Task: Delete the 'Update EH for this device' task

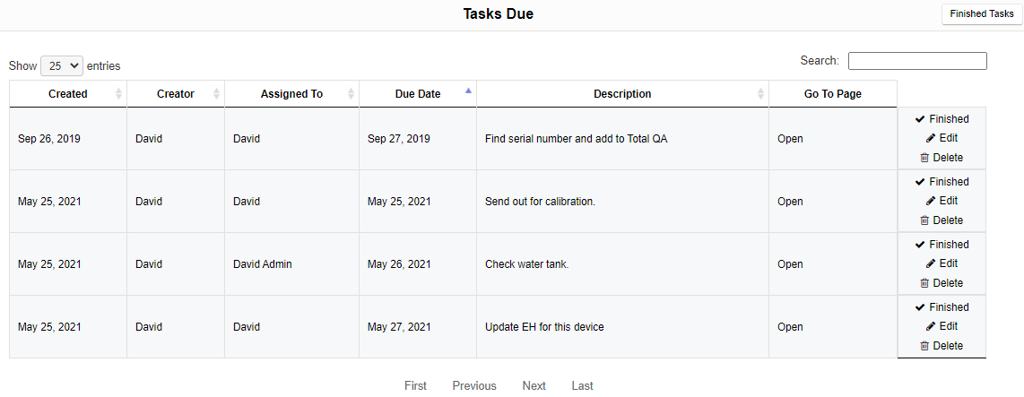Action: coord(942,346)
